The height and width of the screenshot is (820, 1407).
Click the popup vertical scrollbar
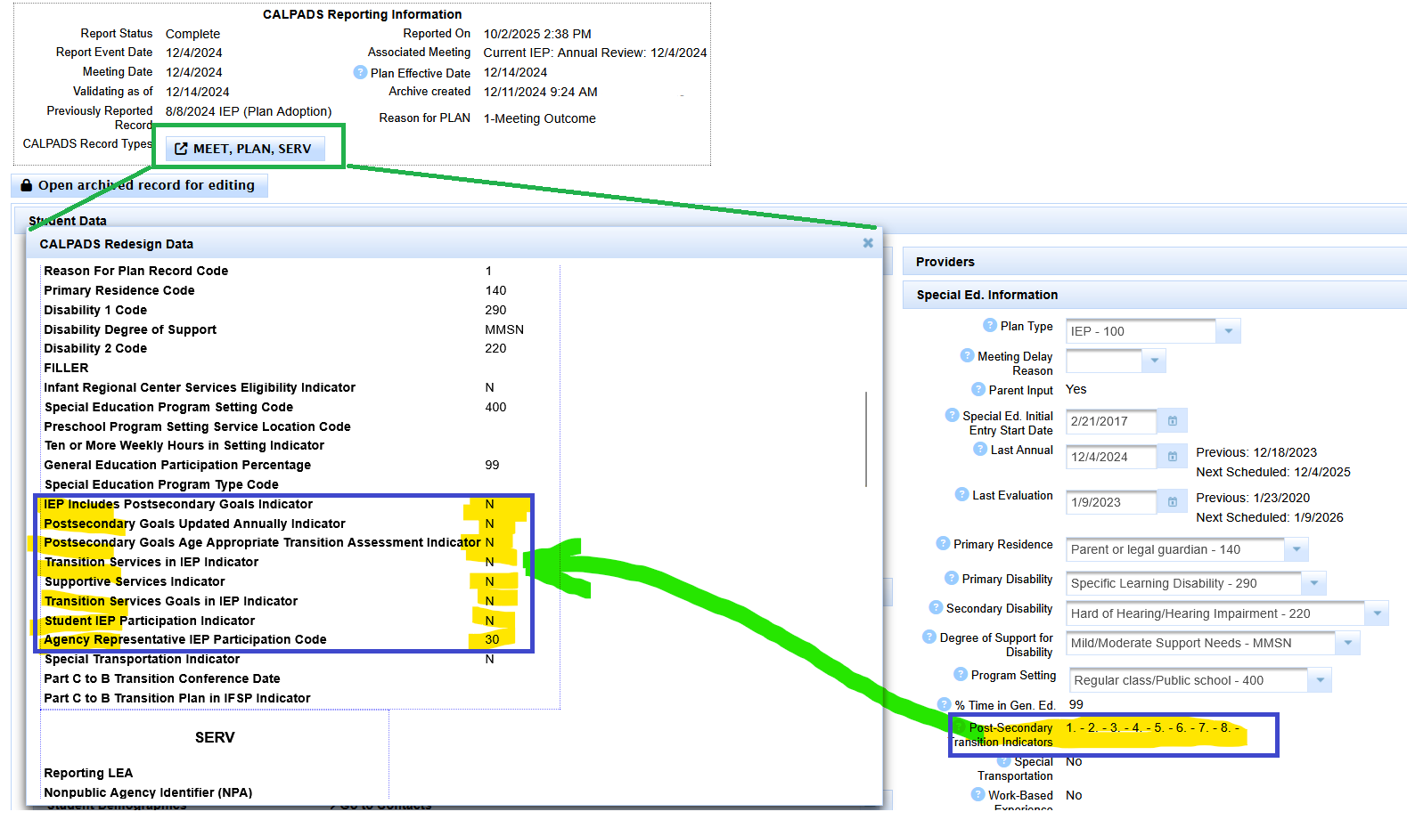click(x=866, y=439)
